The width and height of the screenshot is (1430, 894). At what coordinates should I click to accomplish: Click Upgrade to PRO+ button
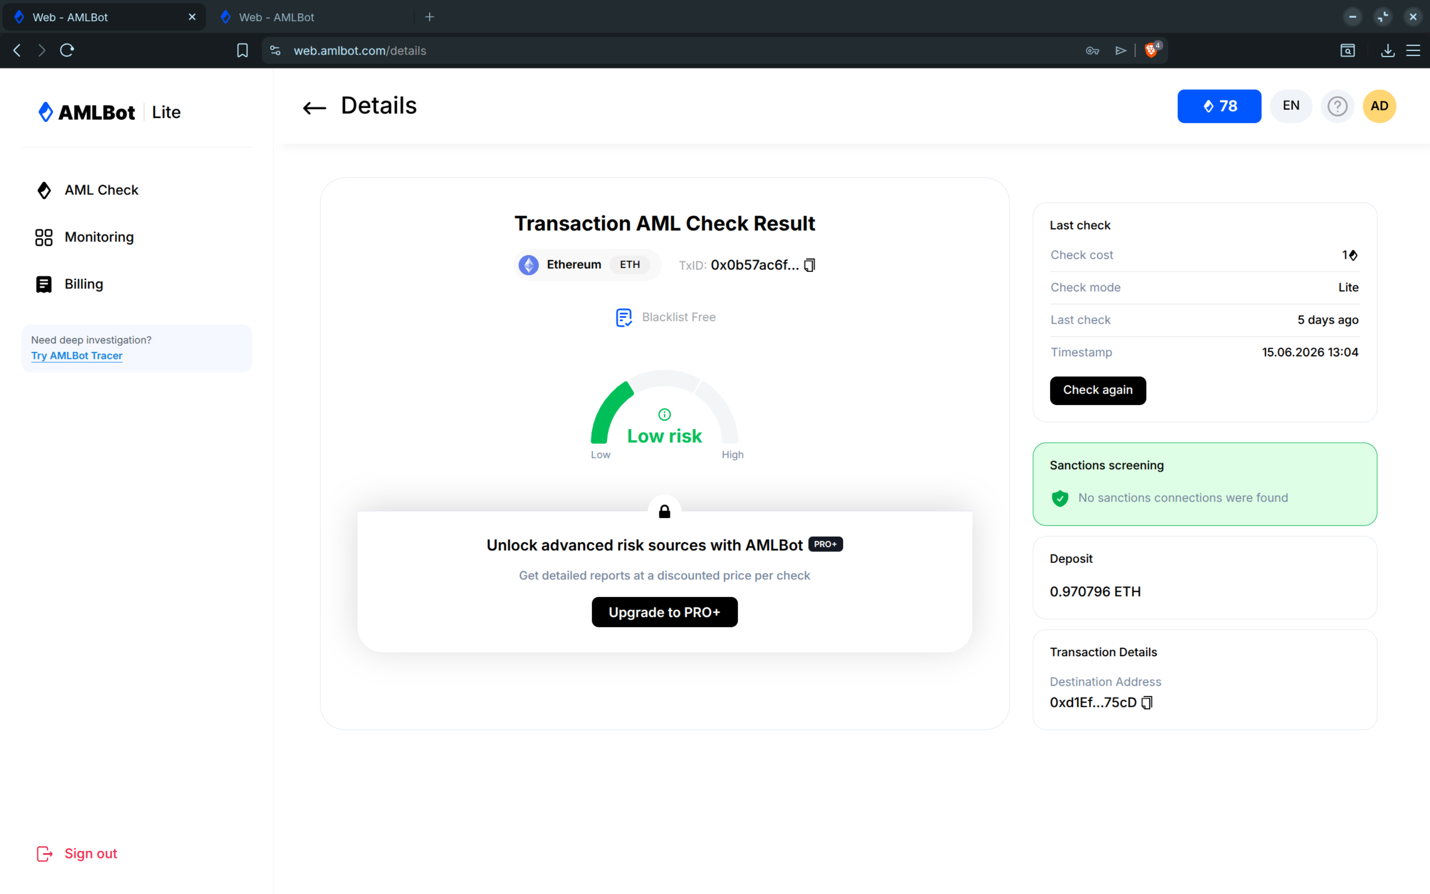pyautogui.click(x=665, y=612)
